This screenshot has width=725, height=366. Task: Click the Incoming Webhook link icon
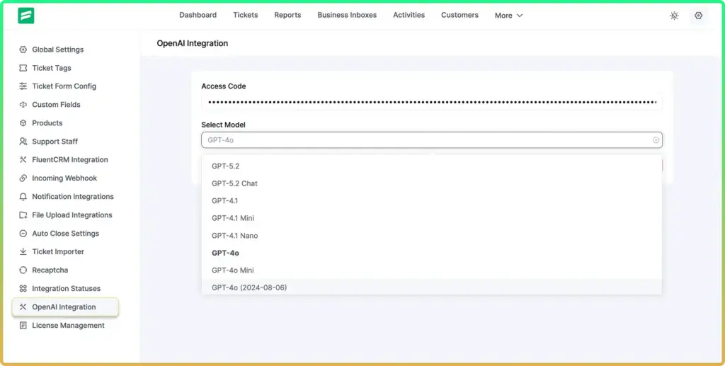(23, 178)
